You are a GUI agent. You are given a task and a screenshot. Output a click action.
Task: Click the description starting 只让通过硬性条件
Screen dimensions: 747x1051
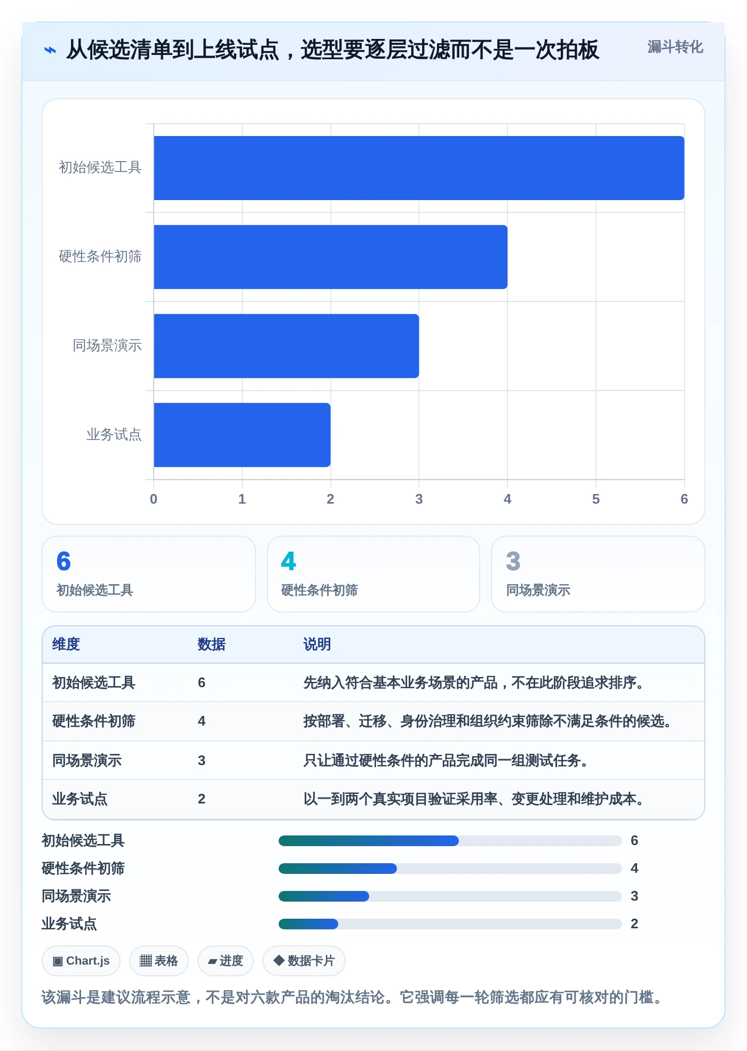point(446,761)
